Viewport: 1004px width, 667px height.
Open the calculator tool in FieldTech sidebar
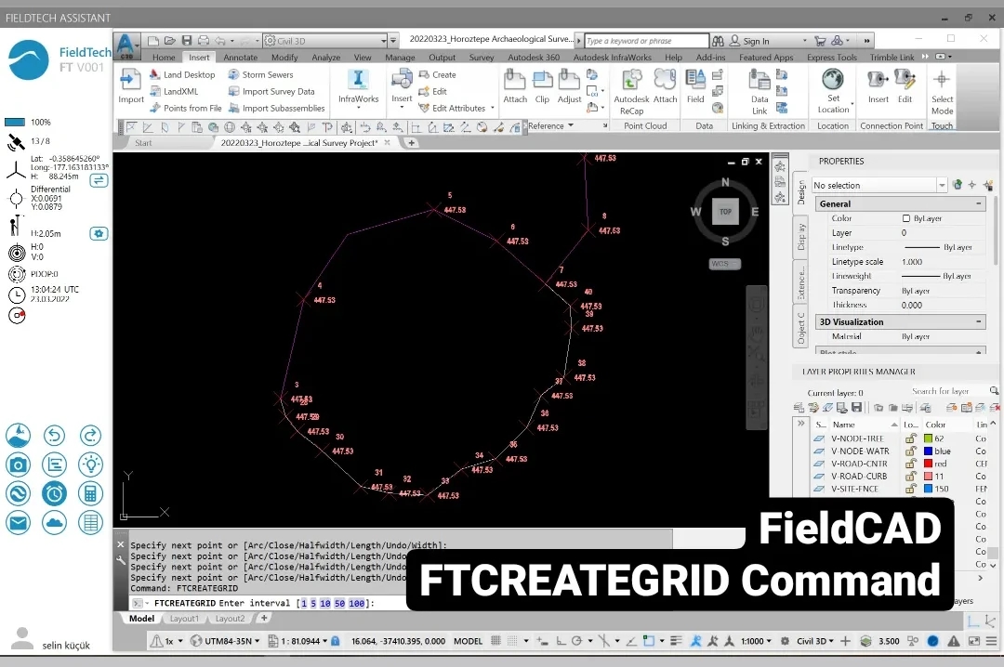pyautogui.click(x=90, y=493)
